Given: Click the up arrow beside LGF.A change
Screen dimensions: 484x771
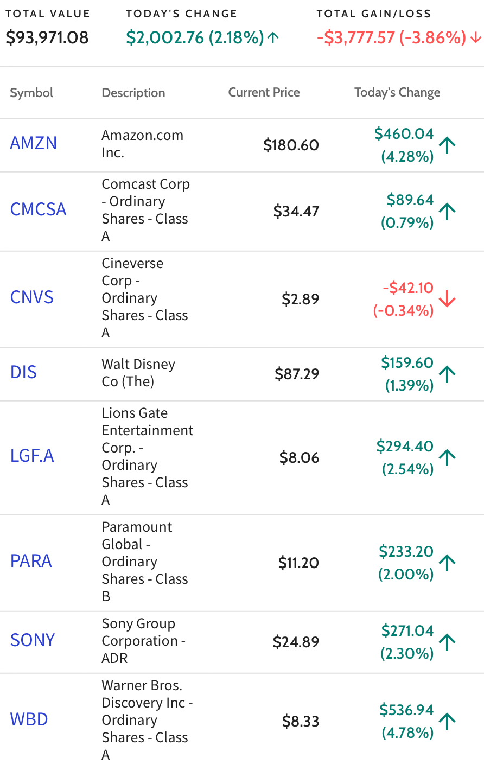Looking at the screenshot, I should 447,457.
